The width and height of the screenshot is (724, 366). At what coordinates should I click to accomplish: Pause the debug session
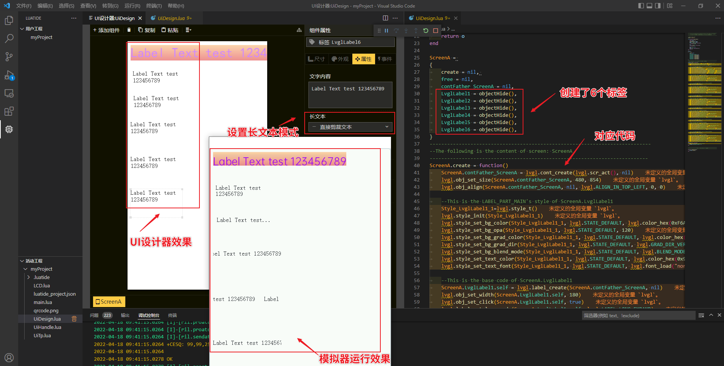coord(386,31)
